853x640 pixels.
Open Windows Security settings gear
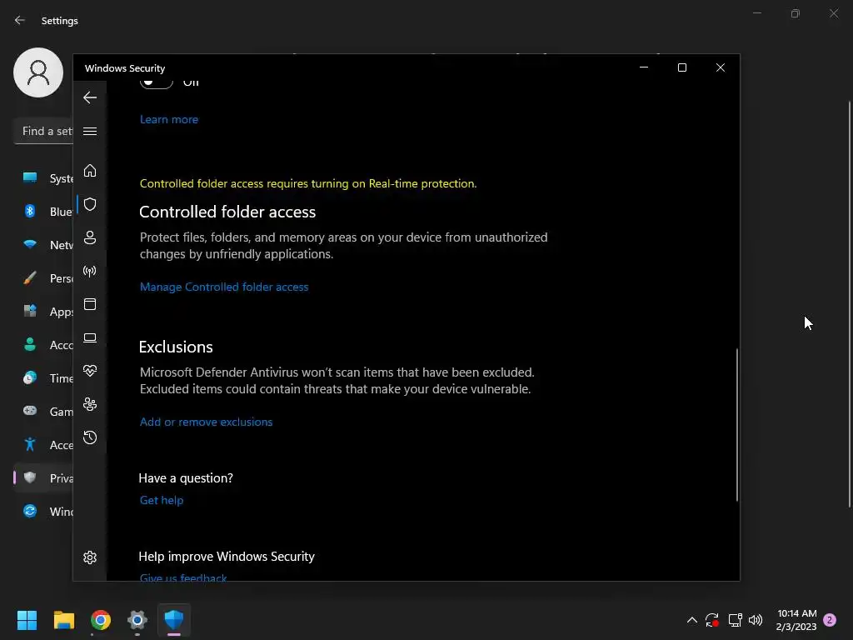pos(90,557)
